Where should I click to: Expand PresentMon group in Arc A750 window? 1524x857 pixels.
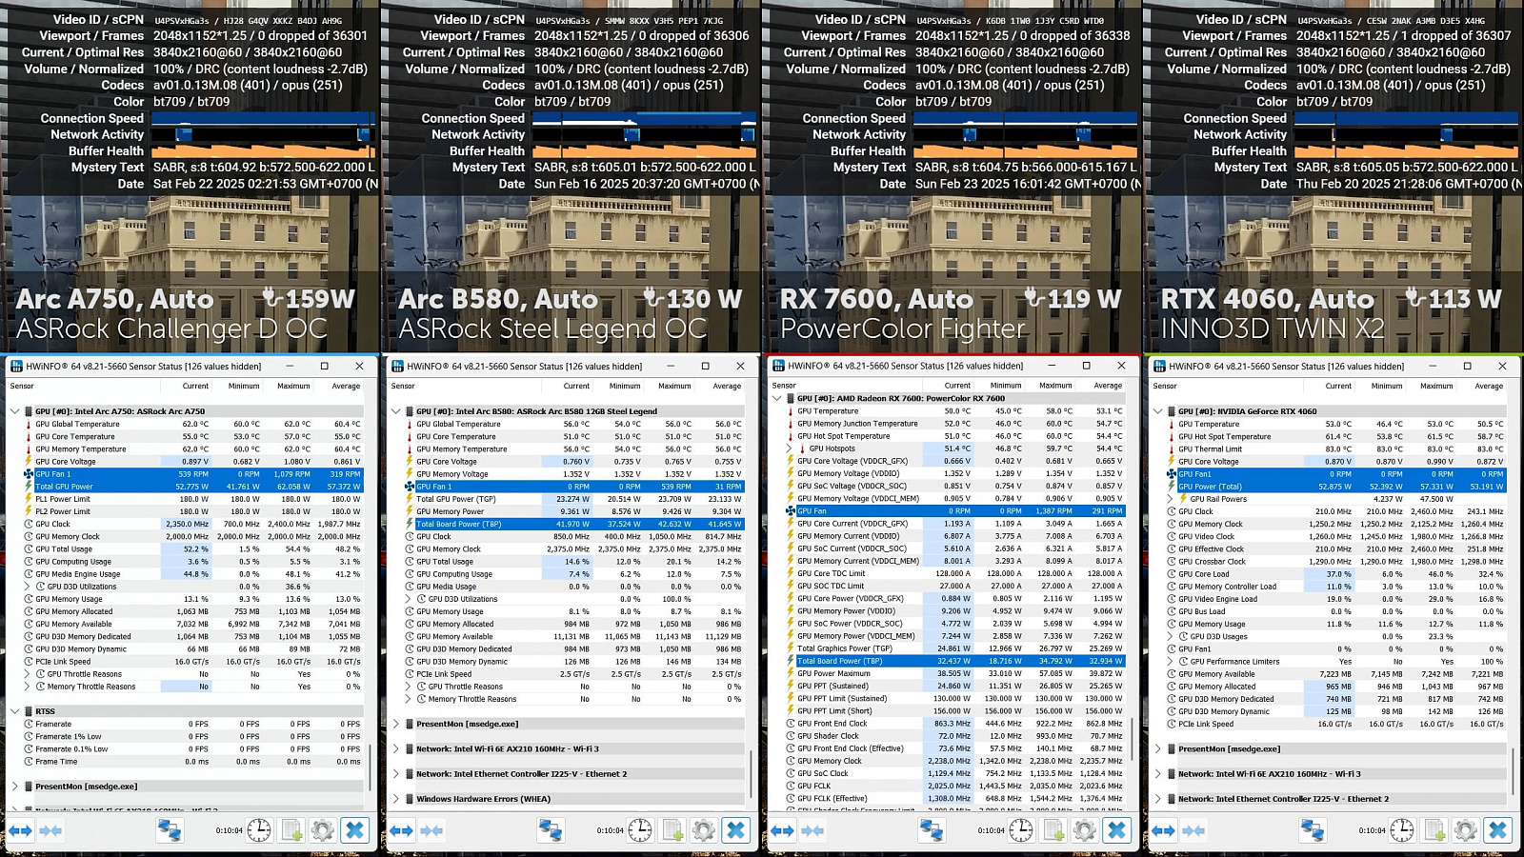coord(15,787)
